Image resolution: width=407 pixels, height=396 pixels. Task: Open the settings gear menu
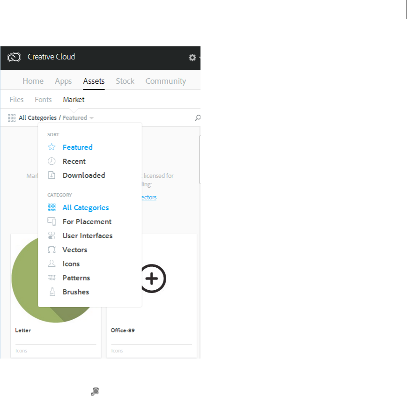click(192, 58)
